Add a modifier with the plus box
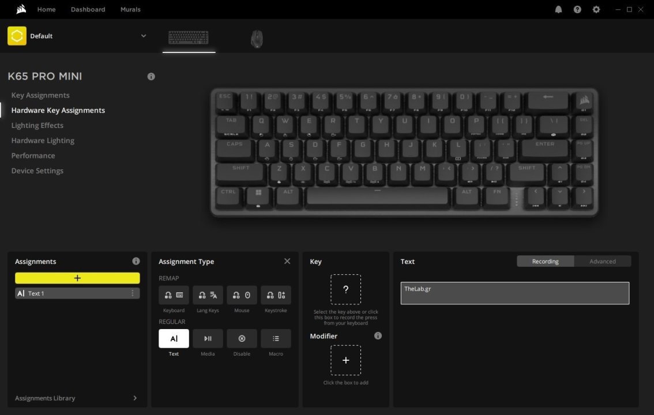Screen dimensions: 654x415 click(x=346, y=360)
